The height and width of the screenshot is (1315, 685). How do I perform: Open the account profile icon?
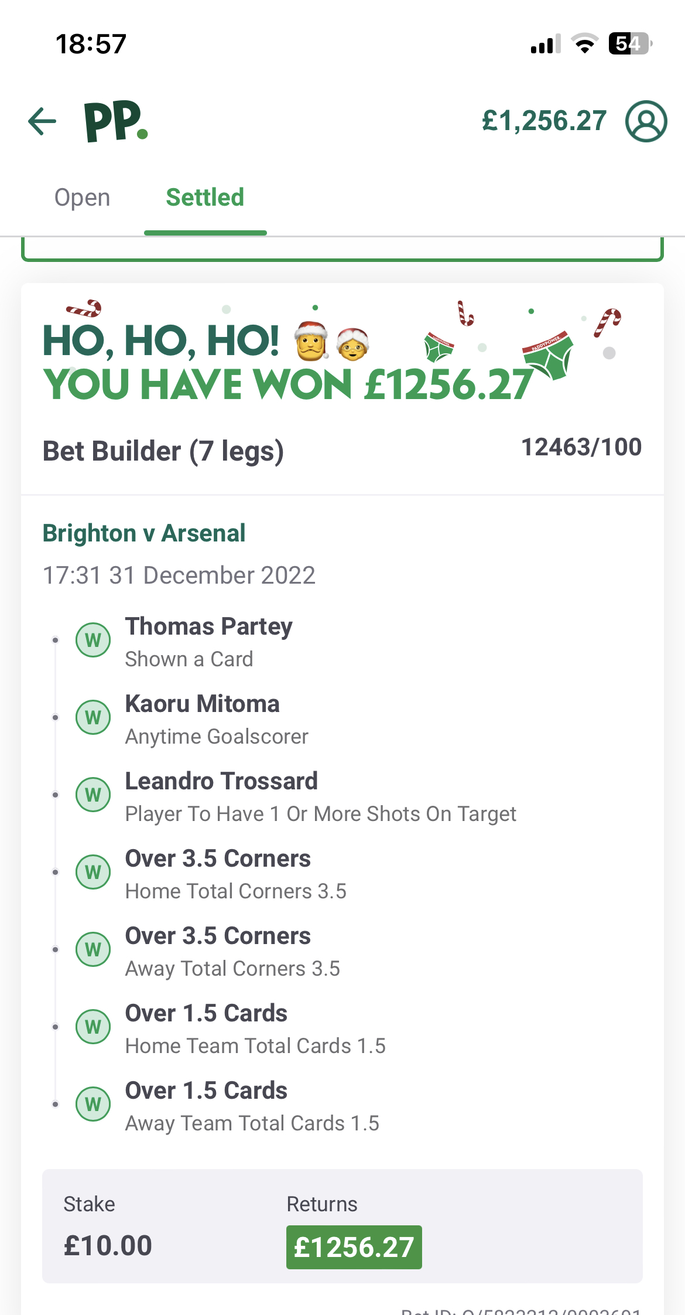tap(646, 121)
